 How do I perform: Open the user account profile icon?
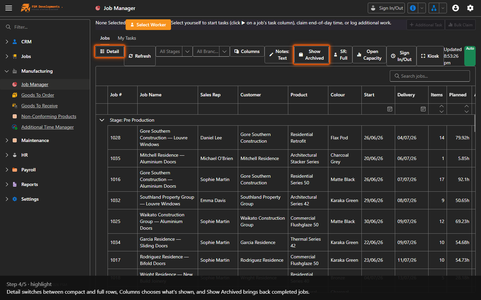(456, 8)
